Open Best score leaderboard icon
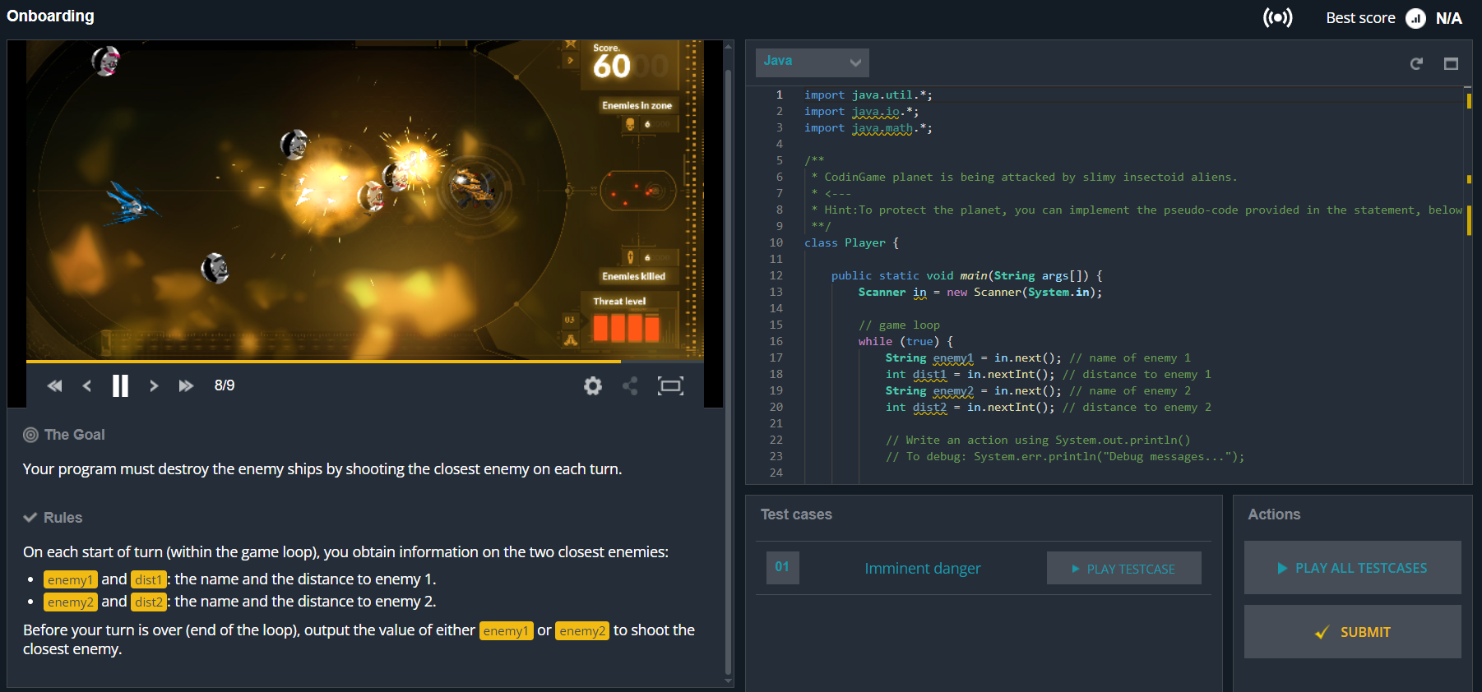Screen dimensions: 1482x692 click(x=1415, y=18)
